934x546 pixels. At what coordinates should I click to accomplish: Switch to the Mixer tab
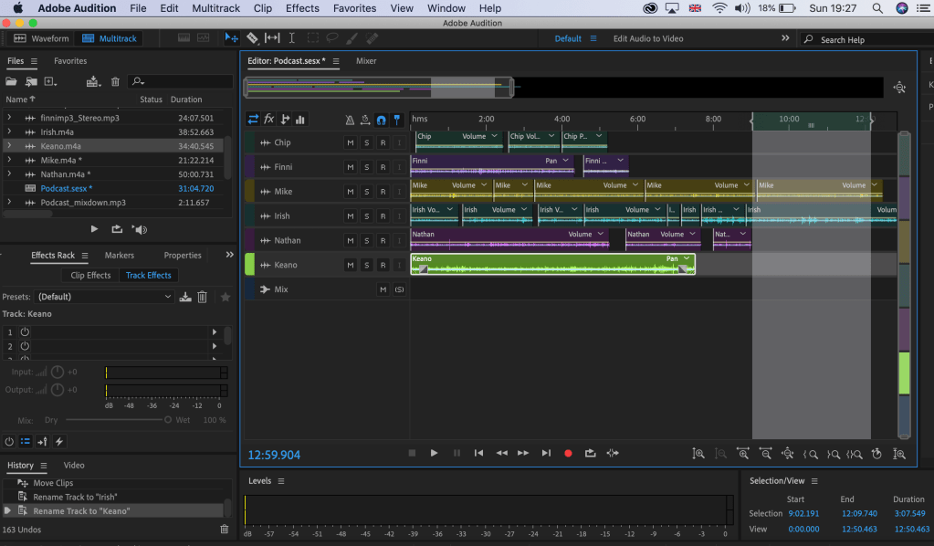tap(365, 61)
